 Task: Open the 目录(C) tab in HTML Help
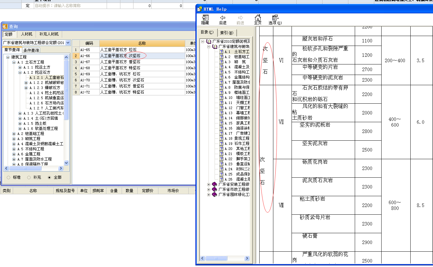207,32
